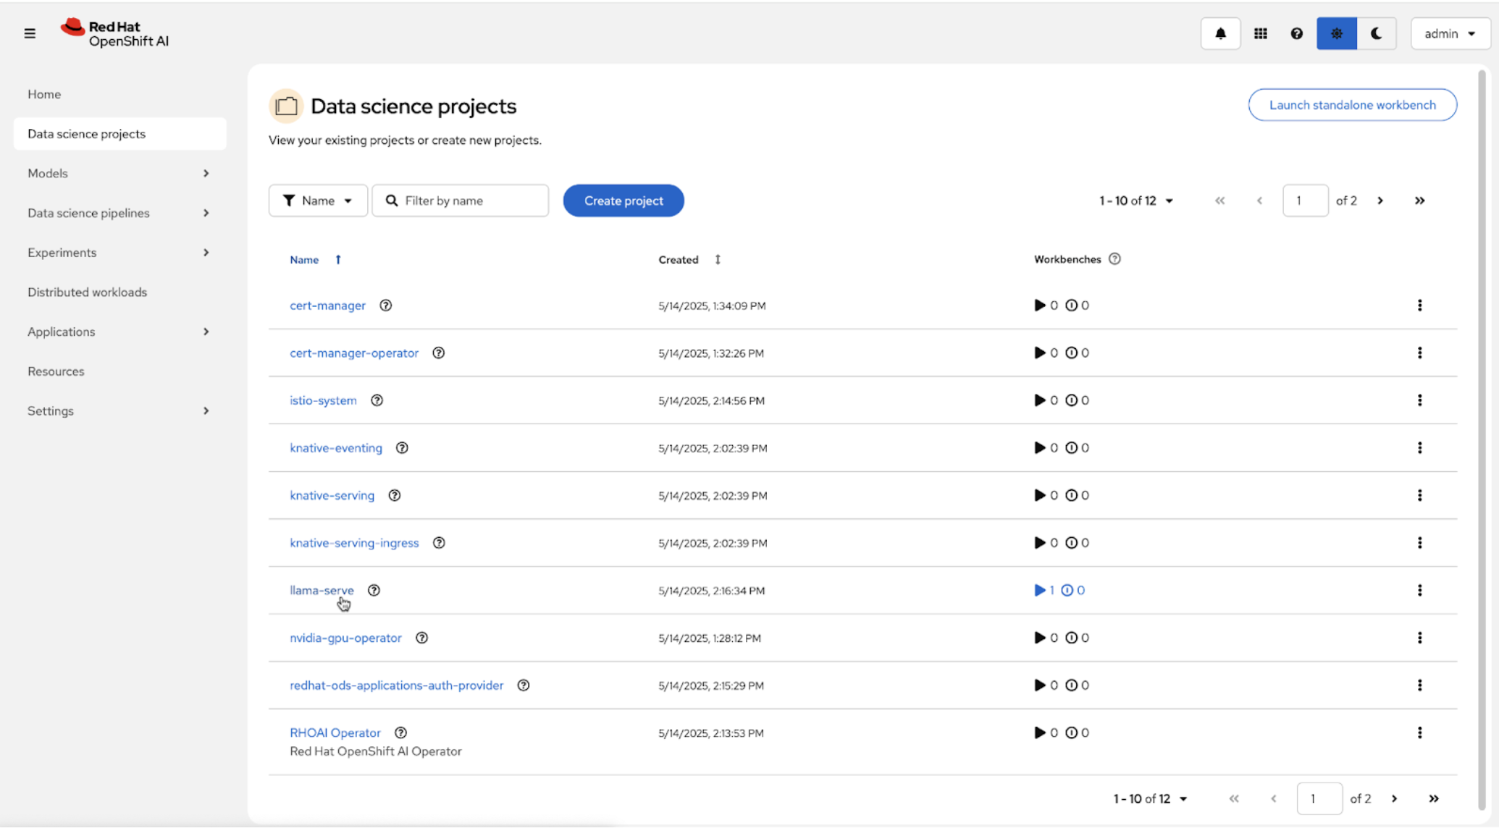The height and width of the screenshot is (831, 1499).
Task: Click top pagination page number field
Action: (x=1305, y=201)
